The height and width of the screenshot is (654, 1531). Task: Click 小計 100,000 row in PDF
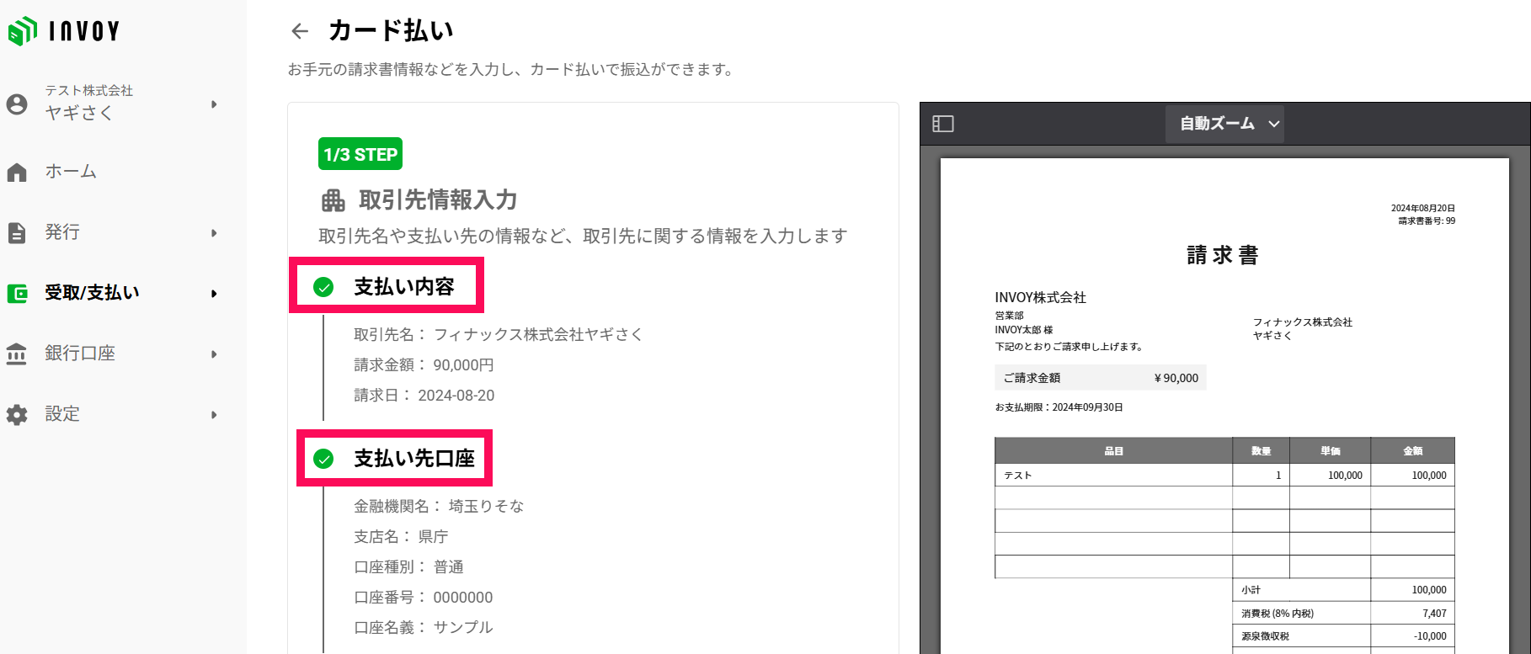click(x=1343, y=590)
